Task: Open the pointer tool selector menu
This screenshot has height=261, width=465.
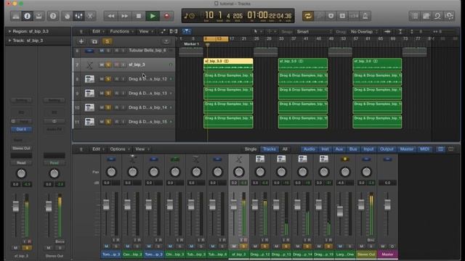Action: (257, 31)
